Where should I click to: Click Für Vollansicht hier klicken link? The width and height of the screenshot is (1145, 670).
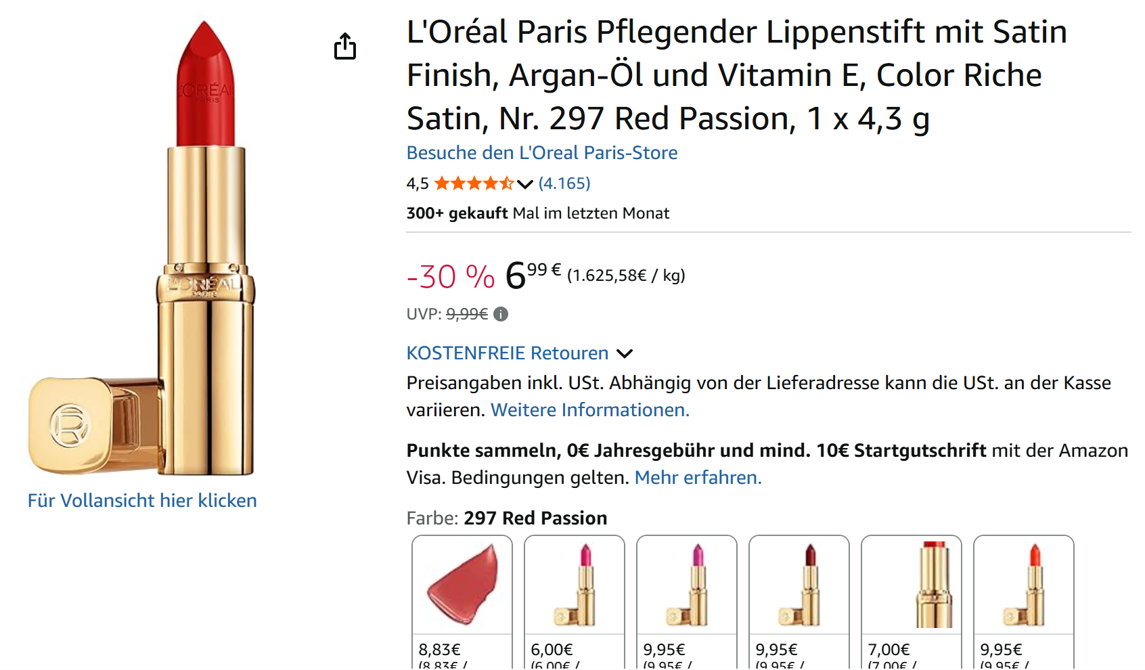tap(142, 501)
